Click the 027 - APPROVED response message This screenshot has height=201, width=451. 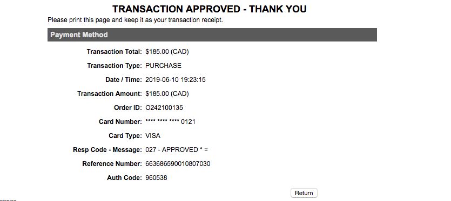point(177,150)
